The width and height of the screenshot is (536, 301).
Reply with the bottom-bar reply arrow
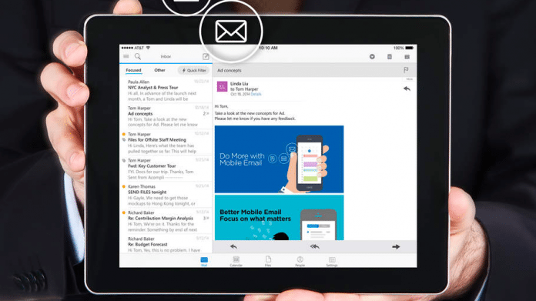click(233, 246)
